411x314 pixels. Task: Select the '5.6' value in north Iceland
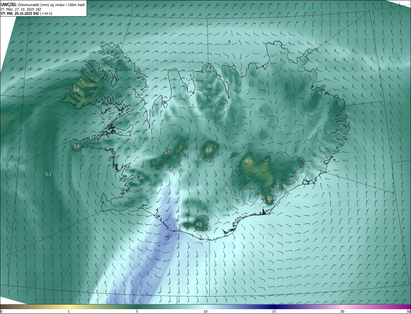[x=207, y=97]
